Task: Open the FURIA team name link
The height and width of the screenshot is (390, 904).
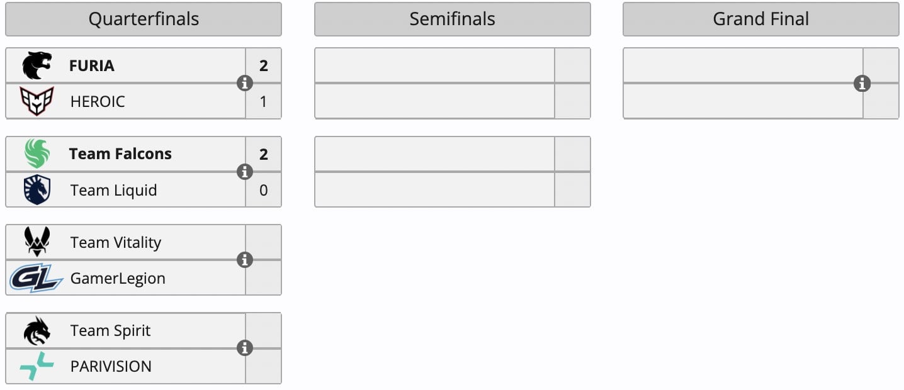Action: coord(92,65)
